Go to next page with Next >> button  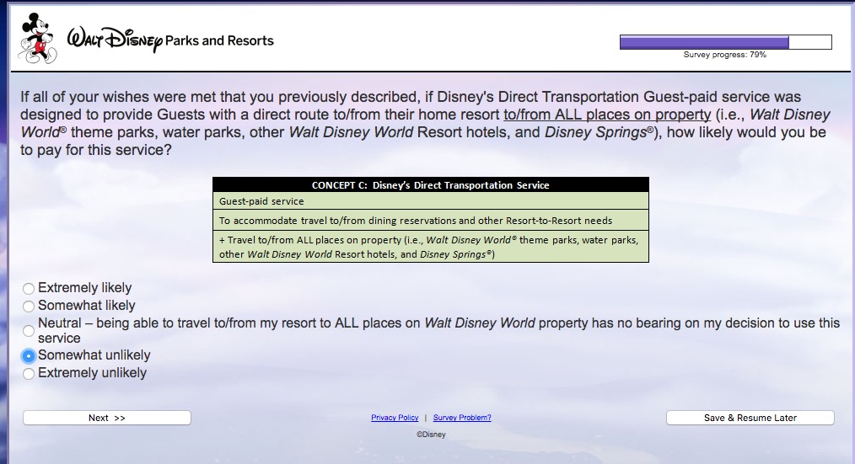pos(107,418)
